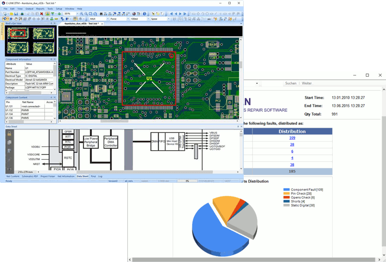Viewport: 386px width, 262px height.
Task: Click the blue Help question mark icon
Action: tap(145, 14)
